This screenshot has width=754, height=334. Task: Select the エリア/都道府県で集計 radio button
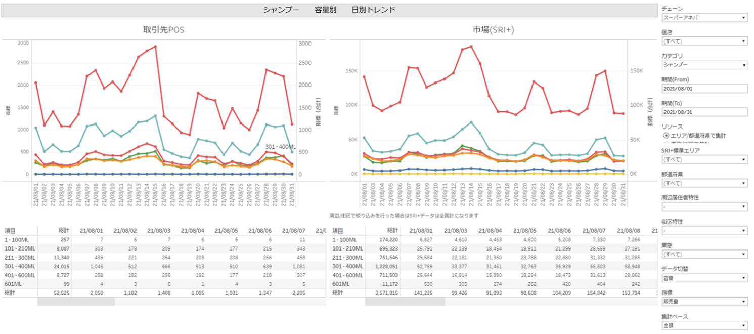point(666,136)
